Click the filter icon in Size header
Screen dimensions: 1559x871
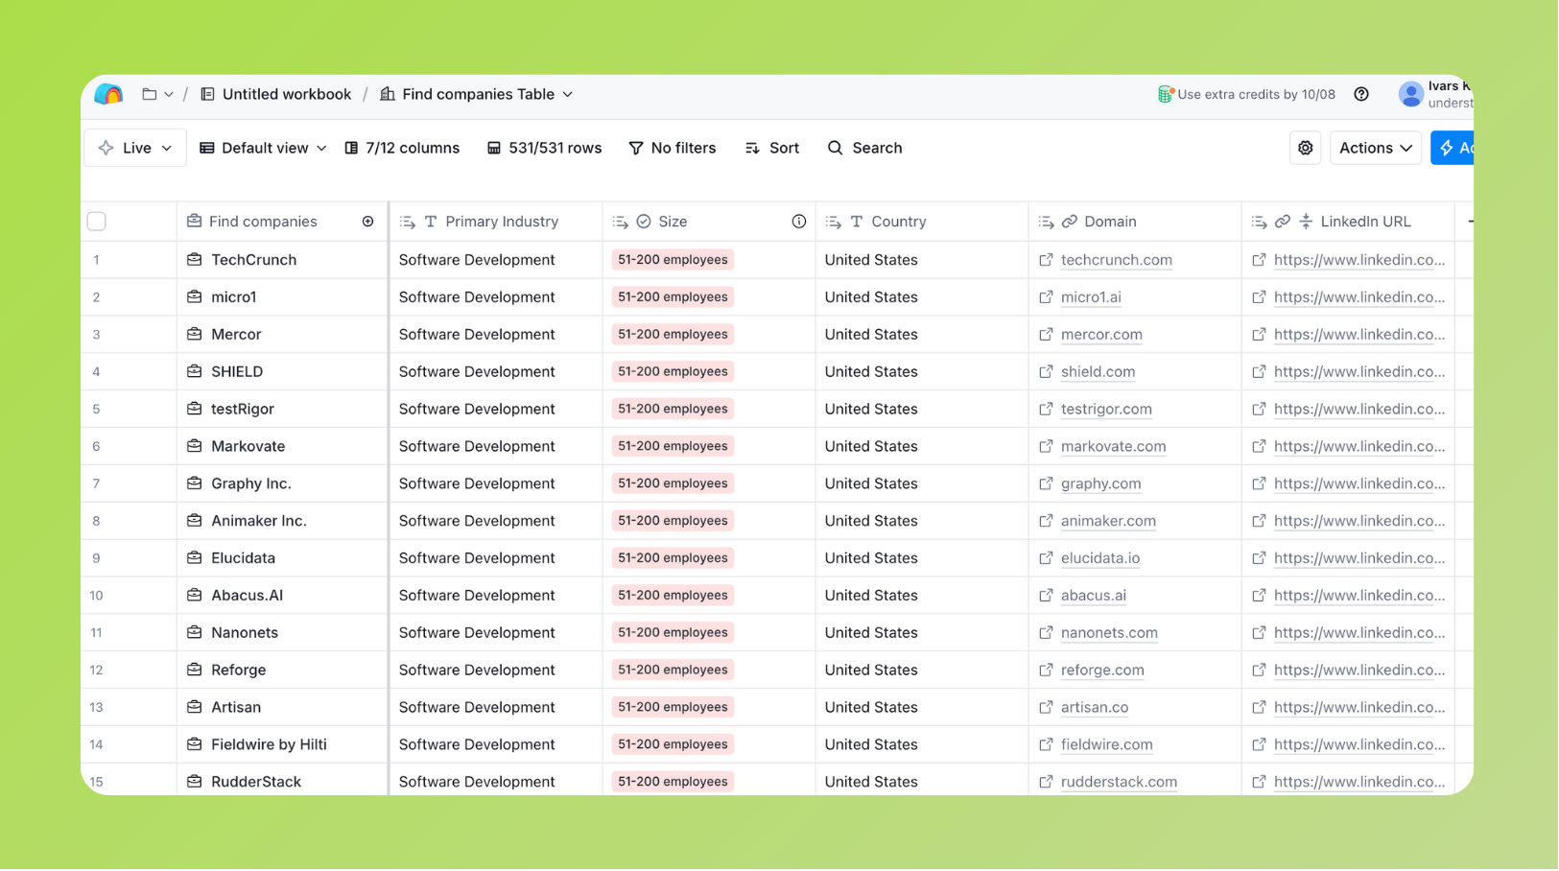621,222
